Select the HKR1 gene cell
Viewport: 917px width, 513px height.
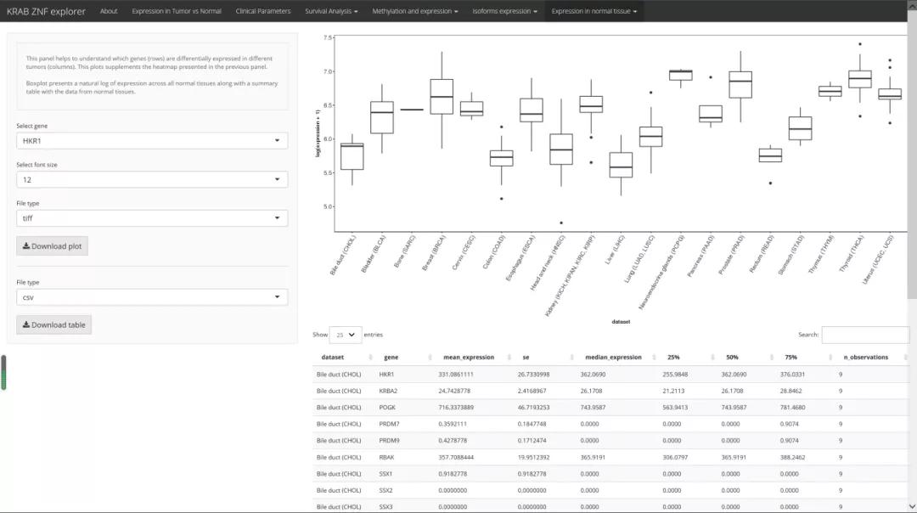[386, 375]
